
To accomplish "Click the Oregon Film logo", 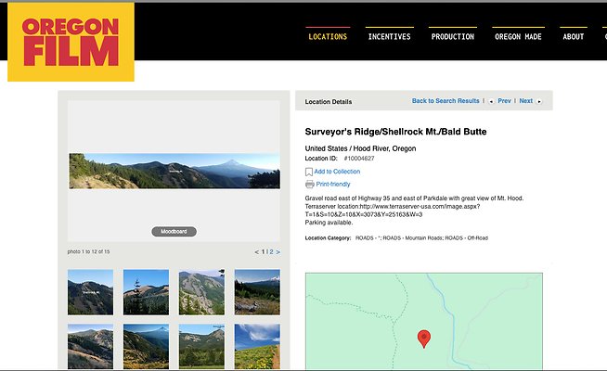I will pos(71,42).
